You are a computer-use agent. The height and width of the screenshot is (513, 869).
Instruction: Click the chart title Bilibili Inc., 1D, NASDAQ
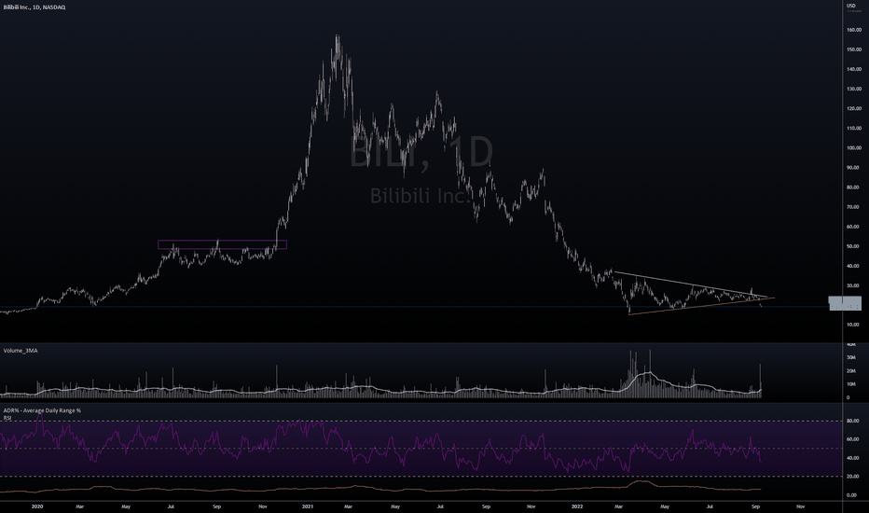[x=34, y=7]
